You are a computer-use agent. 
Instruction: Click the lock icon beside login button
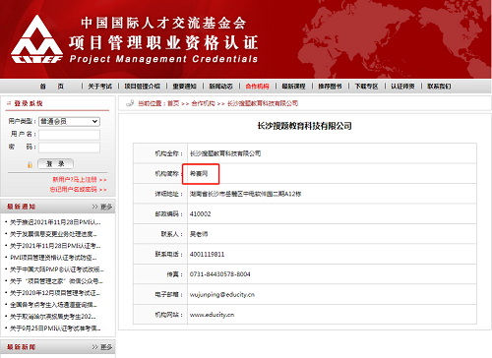pyautogui.click(x=30, y=164)
